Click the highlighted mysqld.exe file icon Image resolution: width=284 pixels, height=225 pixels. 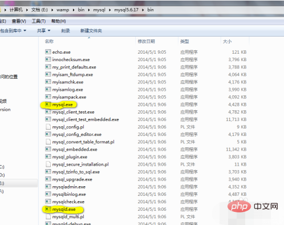[x=48, y=209]
